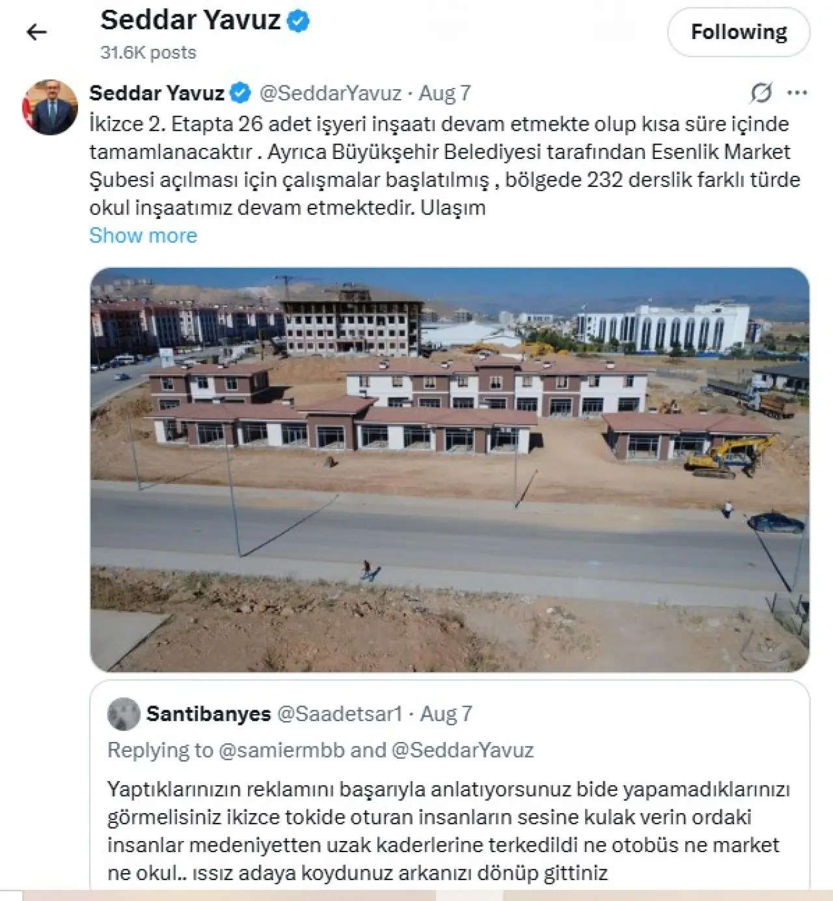Click the verified badge next to tweet author name

point(241,93)
